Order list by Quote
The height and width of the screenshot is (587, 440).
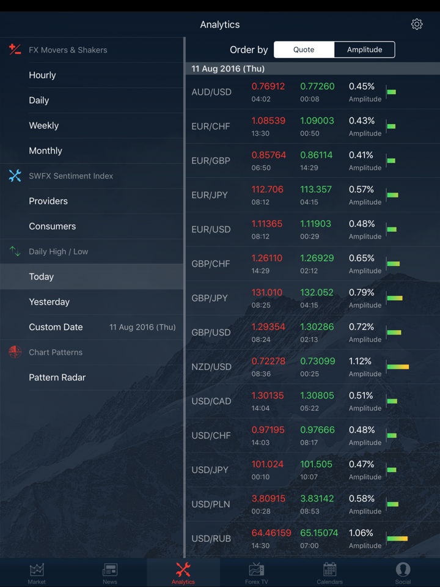(304, 50)
